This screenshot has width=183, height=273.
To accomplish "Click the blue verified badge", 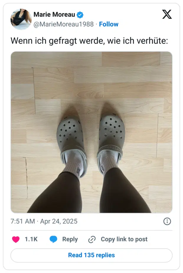I will tap(80, 15).
